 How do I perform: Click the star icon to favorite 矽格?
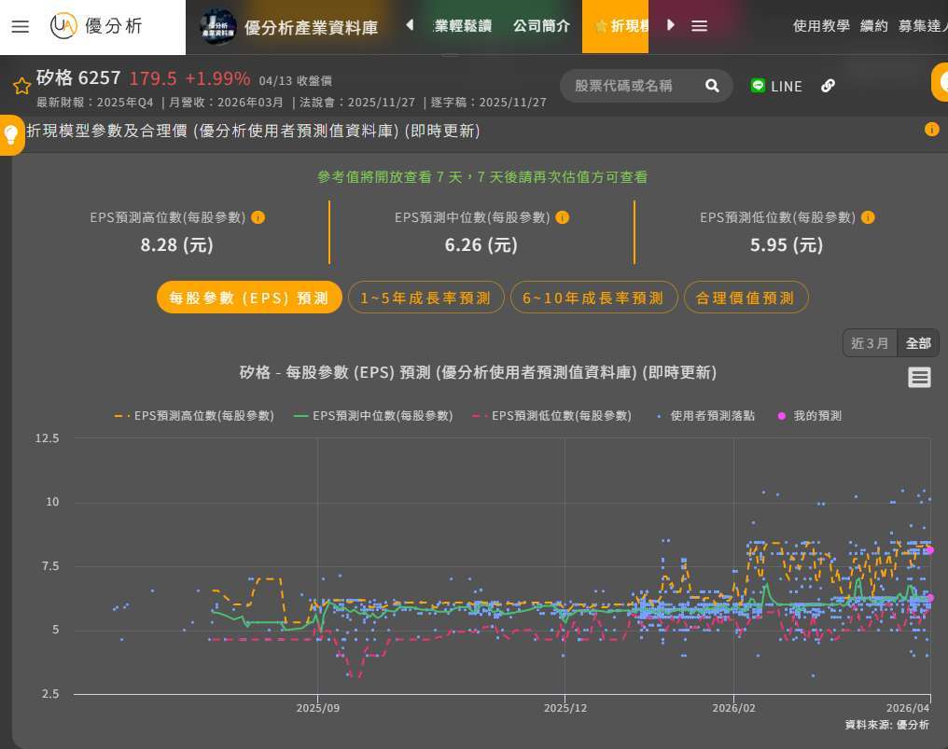(x=21, y=86)
